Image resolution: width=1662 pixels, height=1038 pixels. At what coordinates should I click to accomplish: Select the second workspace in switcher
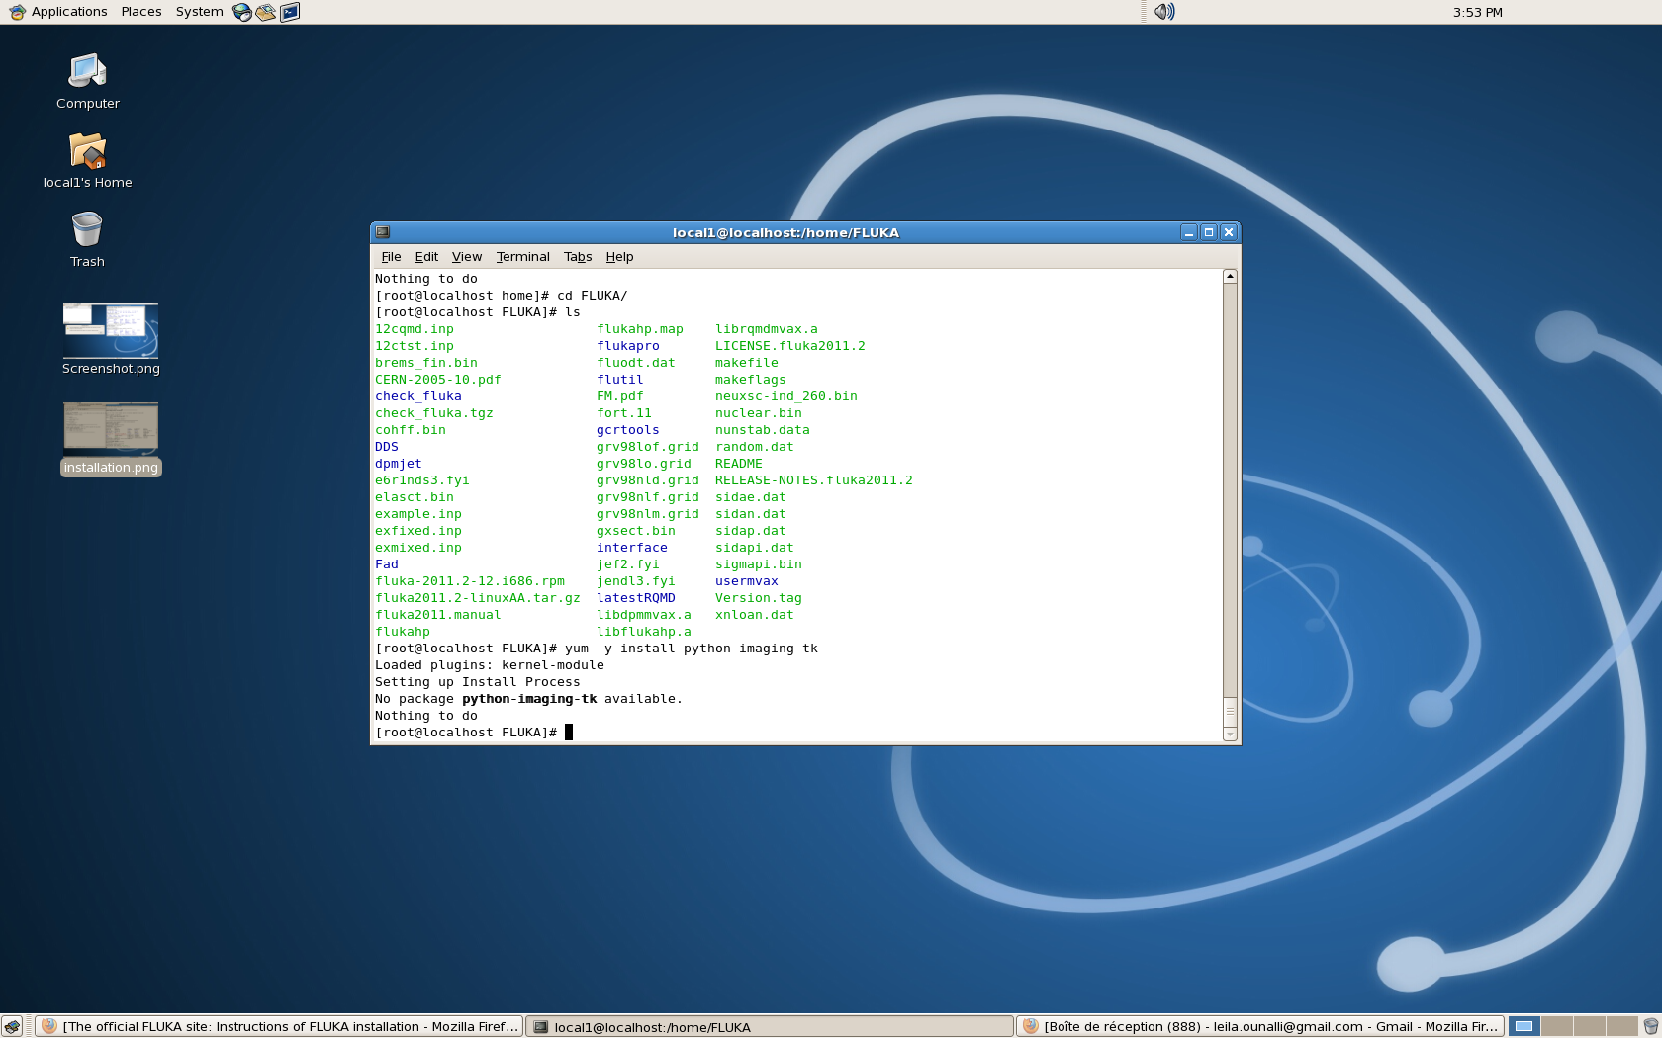[x=1557, y=1026]
